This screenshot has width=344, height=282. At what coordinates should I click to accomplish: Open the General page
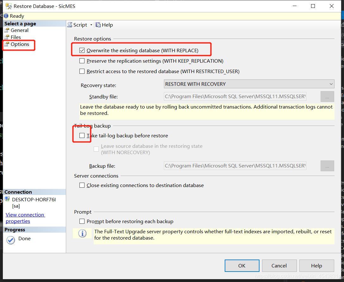point(20,30)
